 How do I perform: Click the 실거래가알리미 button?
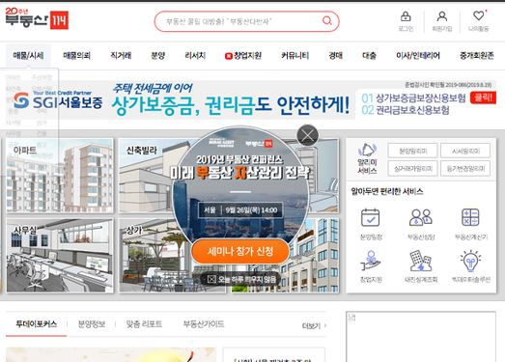click(412, 168)
